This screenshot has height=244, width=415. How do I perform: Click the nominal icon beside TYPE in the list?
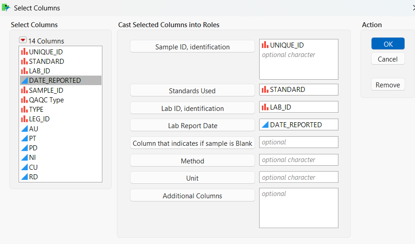pos(24,109)
